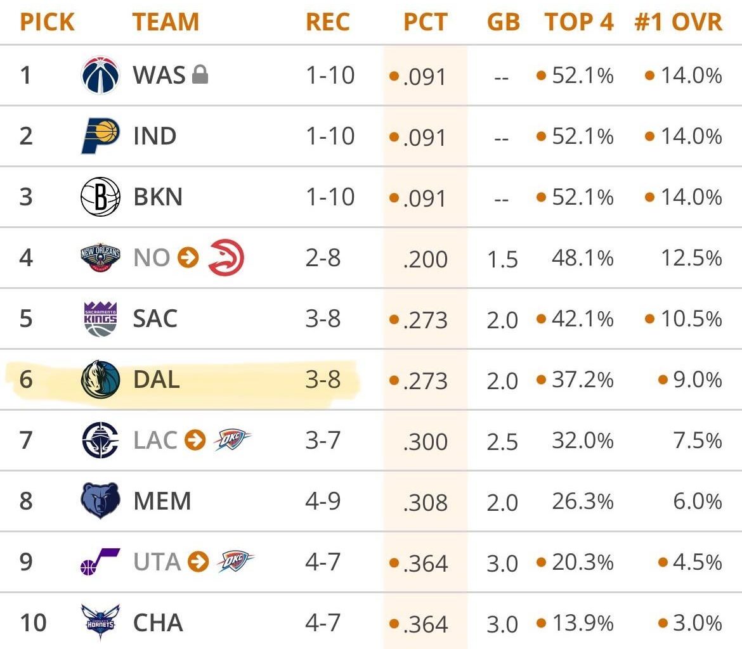
Task: Click the Indiana Pacers logo
Action: 100,136
